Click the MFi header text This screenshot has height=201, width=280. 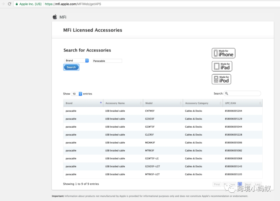pos(63,17)
